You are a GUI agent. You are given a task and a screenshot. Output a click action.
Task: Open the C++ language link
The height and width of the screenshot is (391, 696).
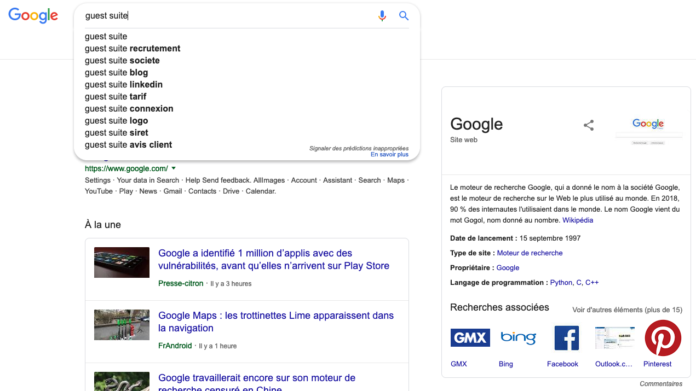pyautogui.click(x=592, y=283)
